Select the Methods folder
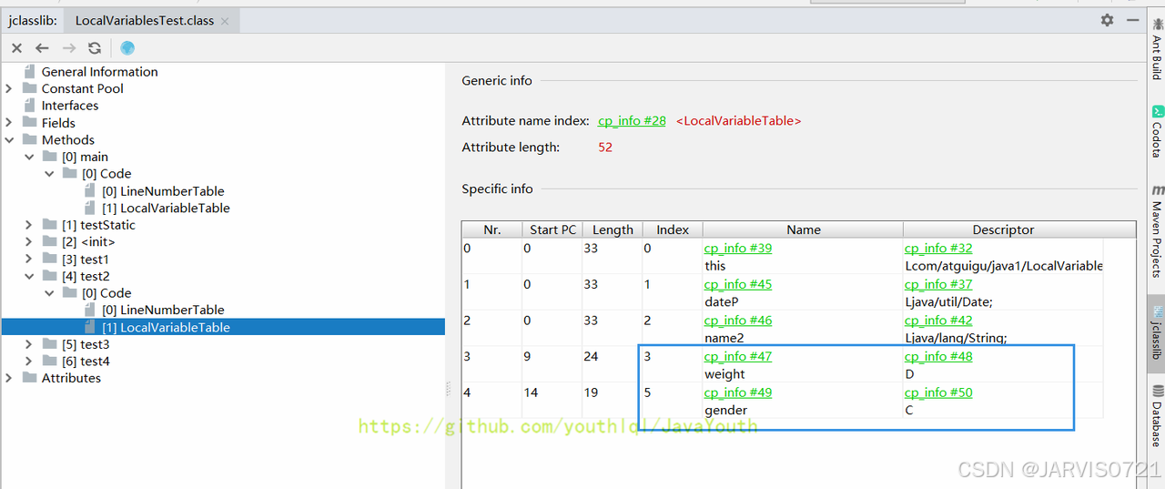Screen dimensions: 1165x489 [68, 140]
